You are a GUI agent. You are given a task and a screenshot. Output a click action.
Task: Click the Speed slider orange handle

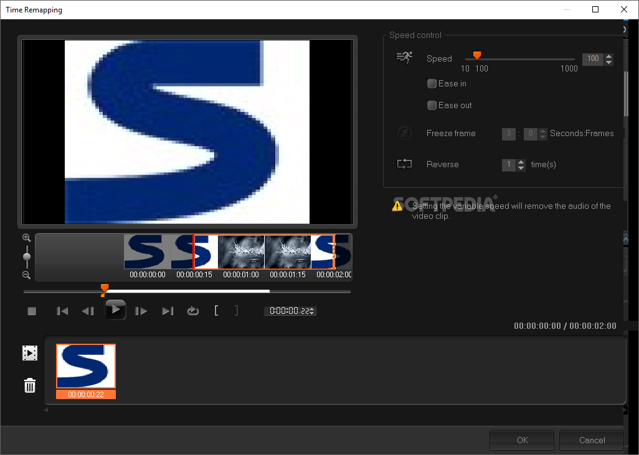(x=477, y=55)
